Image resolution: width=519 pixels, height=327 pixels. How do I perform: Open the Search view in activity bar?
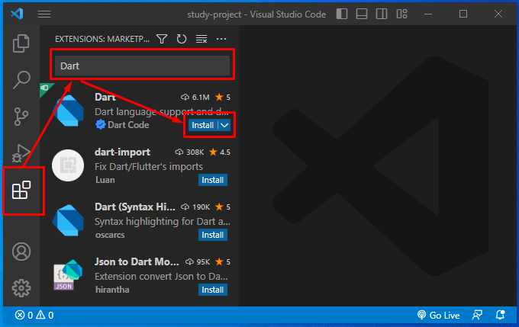[x=21, y=80]
